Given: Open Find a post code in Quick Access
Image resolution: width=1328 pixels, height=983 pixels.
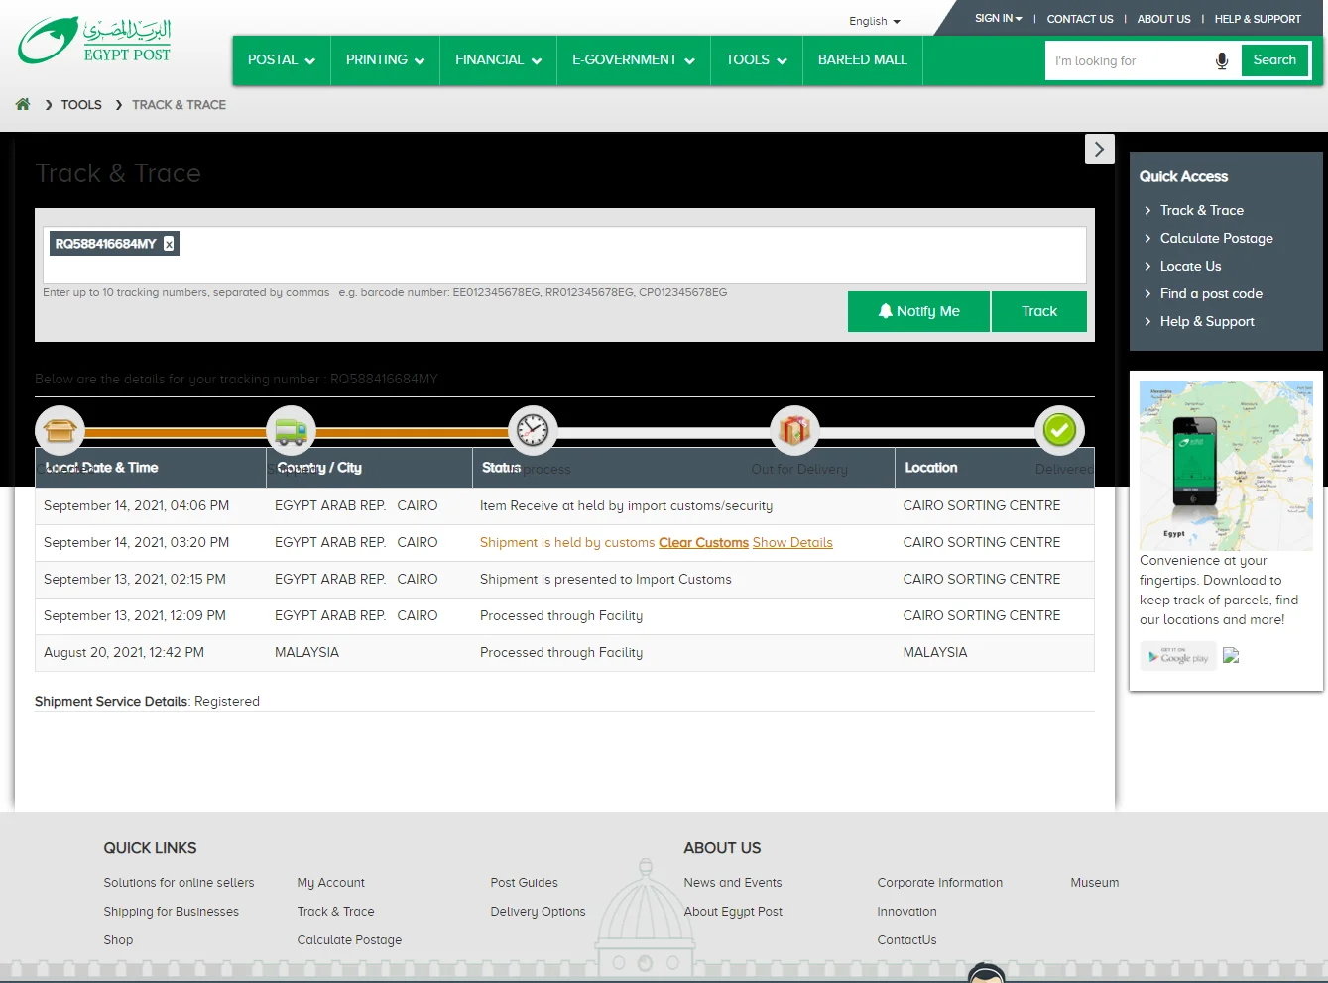Looking at the screenshot, I should point(1211,293).
